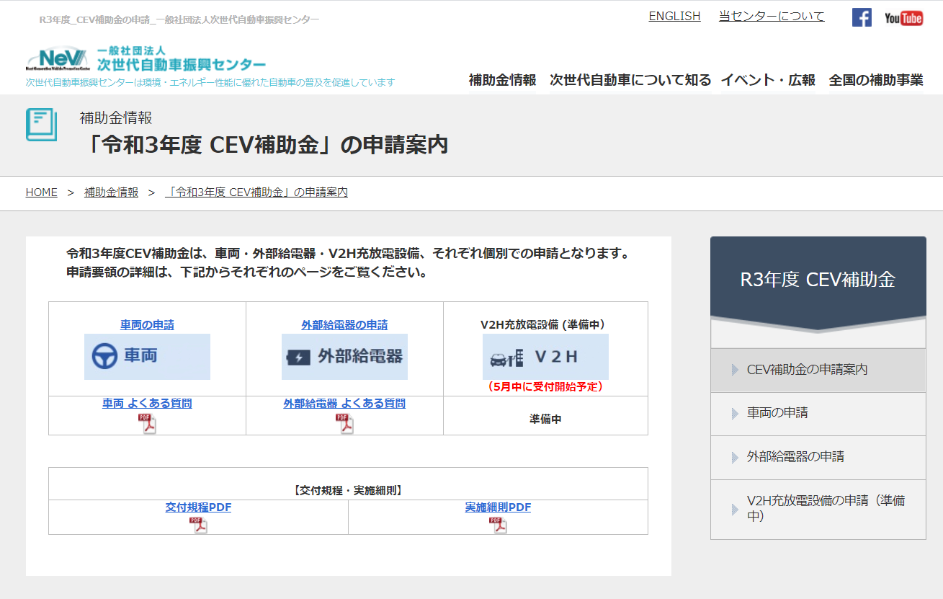Click the 外部給電器 battery banner
The width and height of the screenshot is (943, 599).
(x=344, y=356)
